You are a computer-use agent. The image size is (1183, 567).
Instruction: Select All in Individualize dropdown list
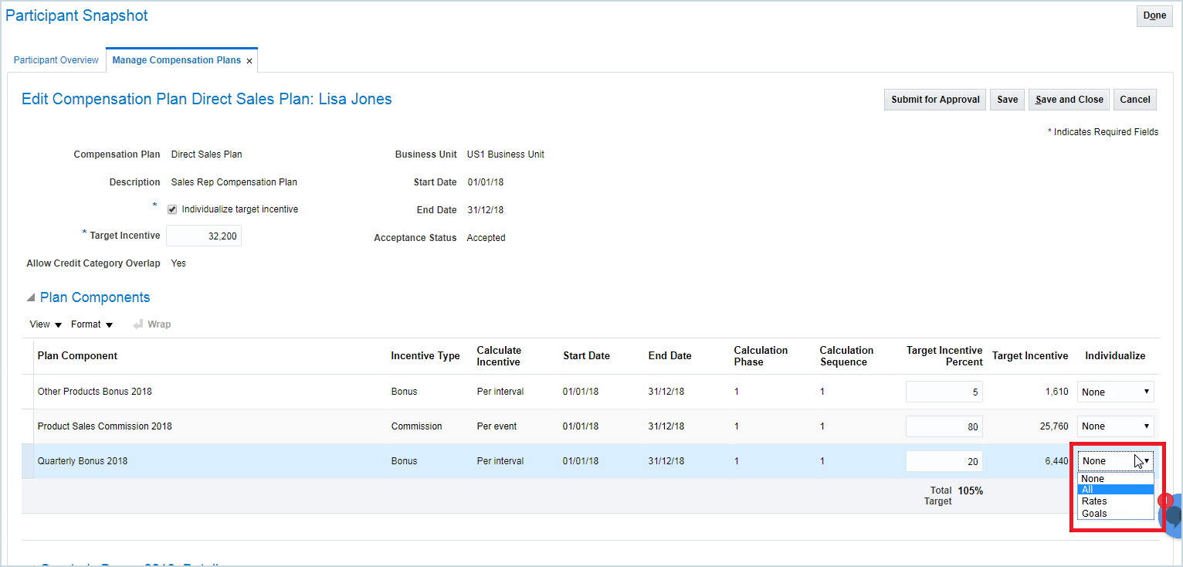click(x=1114, y=490)
